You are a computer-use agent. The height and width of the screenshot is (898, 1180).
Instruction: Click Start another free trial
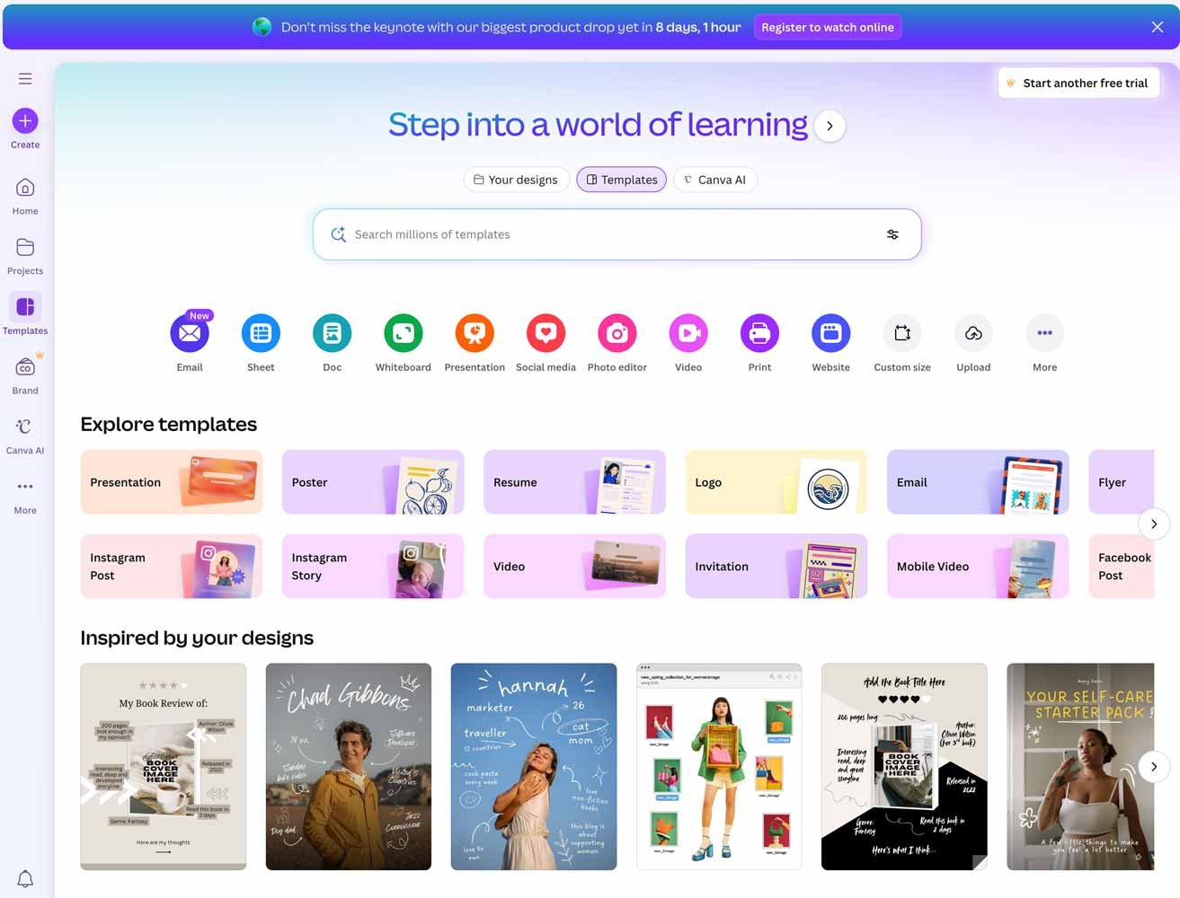coord(1078,83)
